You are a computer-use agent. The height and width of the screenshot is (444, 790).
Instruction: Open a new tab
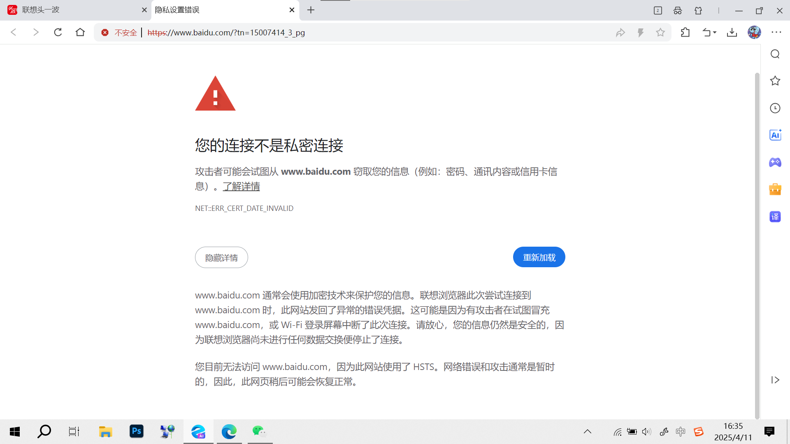click(311, 10)
